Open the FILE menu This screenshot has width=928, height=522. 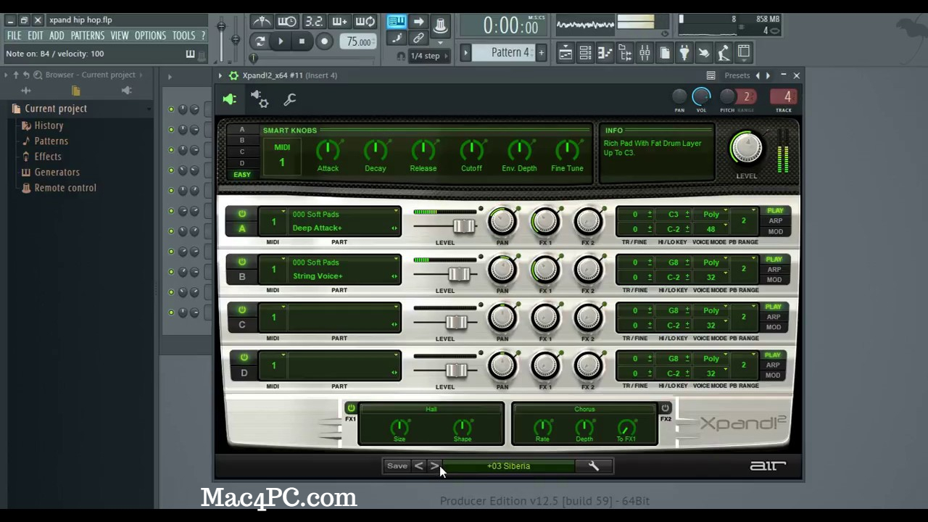[x=14, y=36]
